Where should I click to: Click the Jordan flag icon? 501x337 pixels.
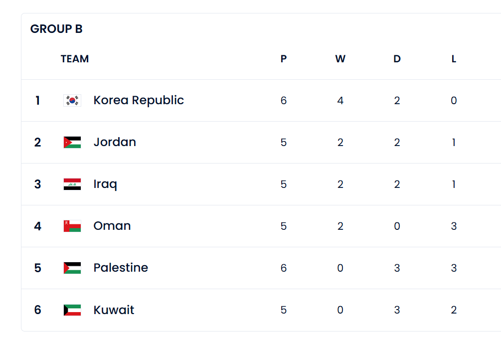tap(72, 142)
